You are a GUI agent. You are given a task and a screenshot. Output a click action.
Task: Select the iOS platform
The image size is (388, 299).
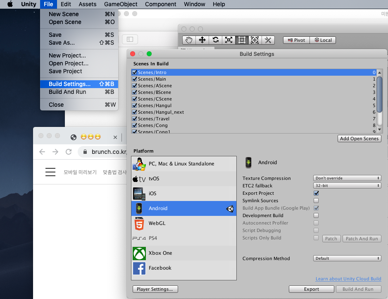click(x=184, y=194)
